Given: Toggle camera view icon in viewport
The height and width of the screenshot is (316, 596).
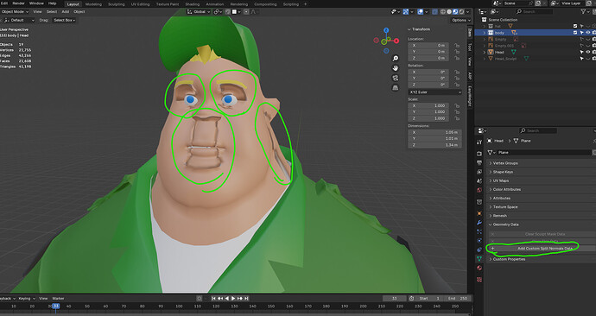Looking at the screenshot, I should click(x=396, y=78).
